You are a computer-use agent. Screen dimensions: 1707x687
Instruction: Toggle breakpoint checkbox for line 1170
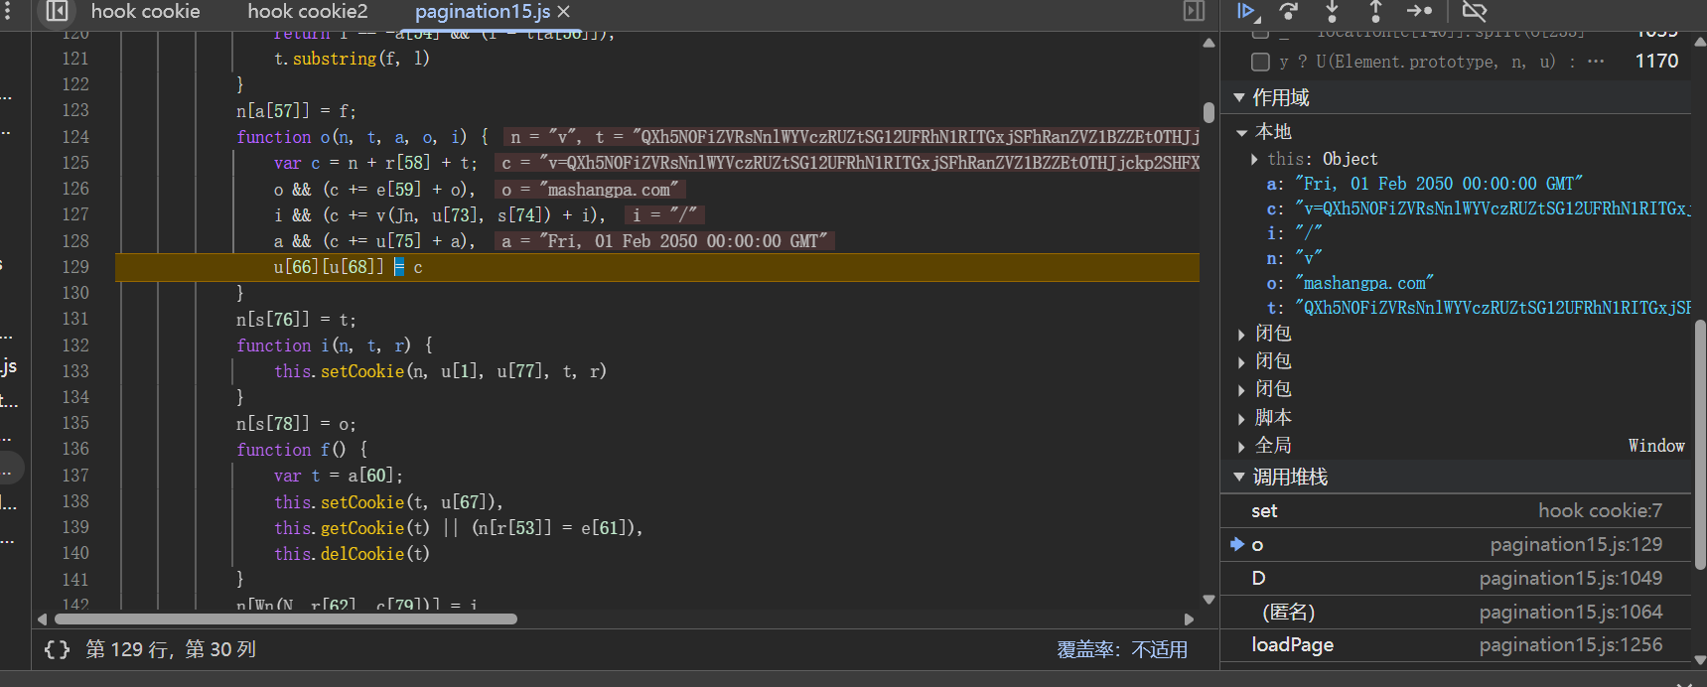1260,62
